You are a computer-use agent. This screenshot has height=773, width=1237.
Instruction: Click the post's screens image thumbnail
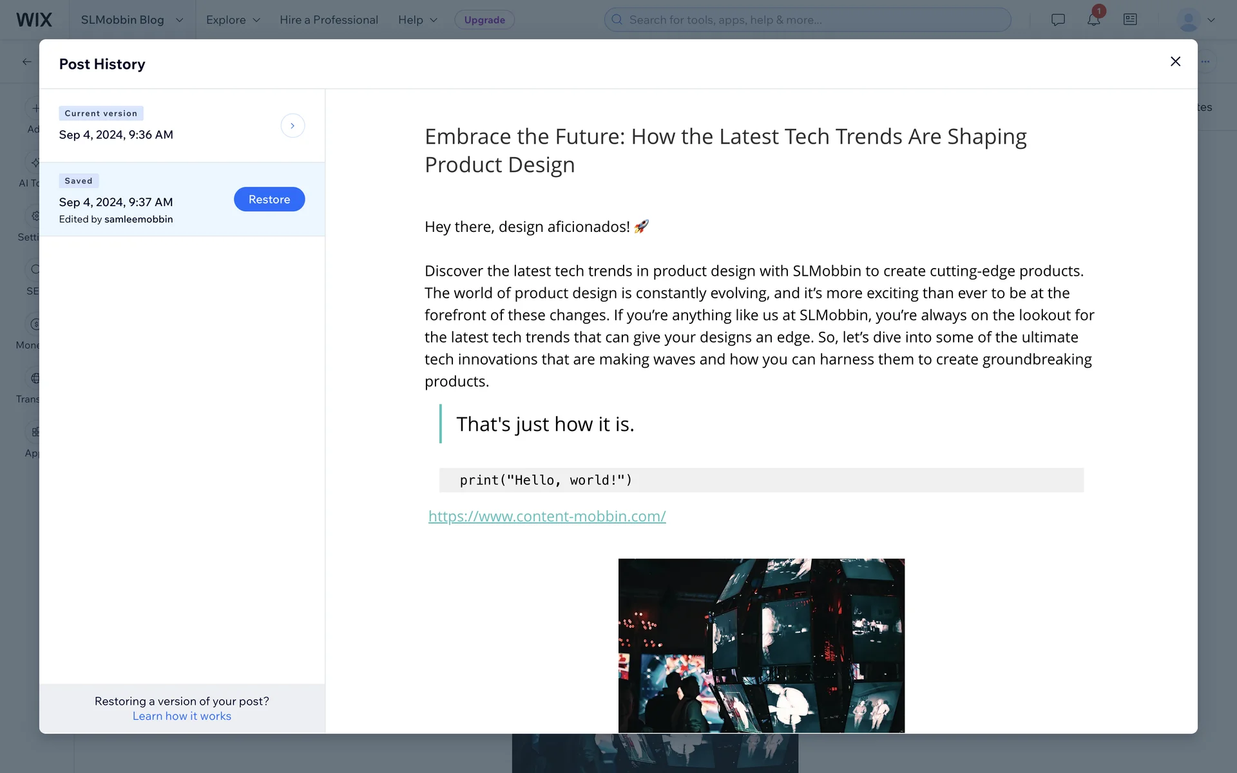(x=761, y=645)
